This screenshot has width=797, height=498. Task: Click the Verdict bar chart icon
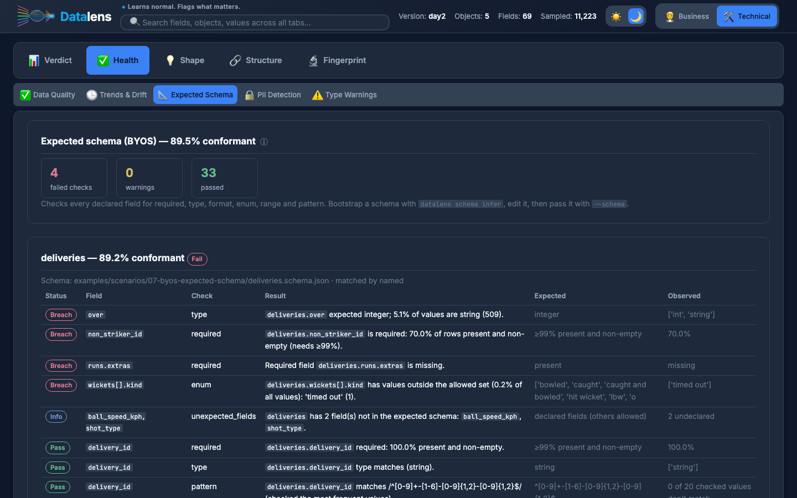click(x=34, y=60)
